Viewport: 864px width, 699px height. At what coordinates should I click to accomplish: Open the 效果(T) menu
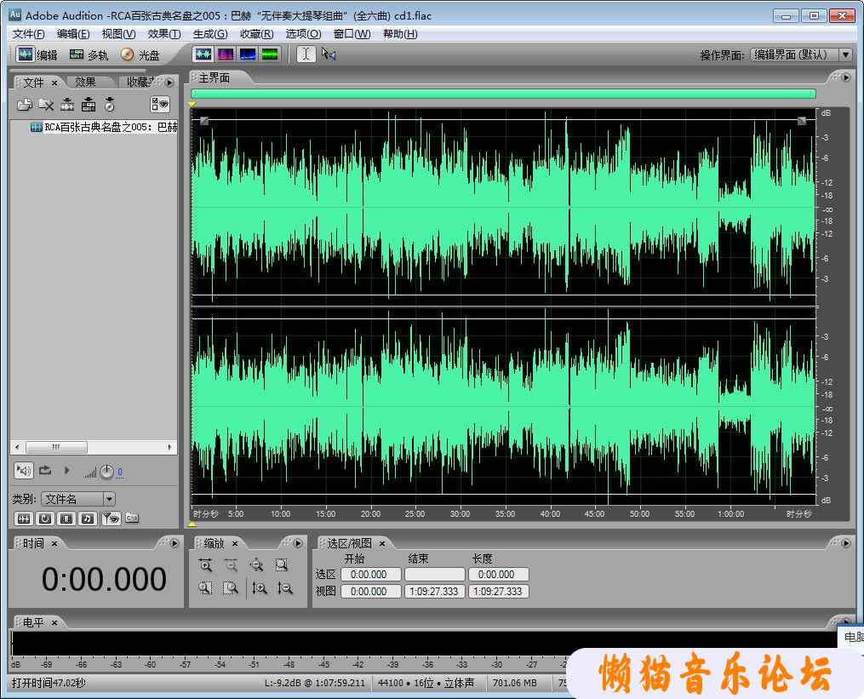point(164,34)
